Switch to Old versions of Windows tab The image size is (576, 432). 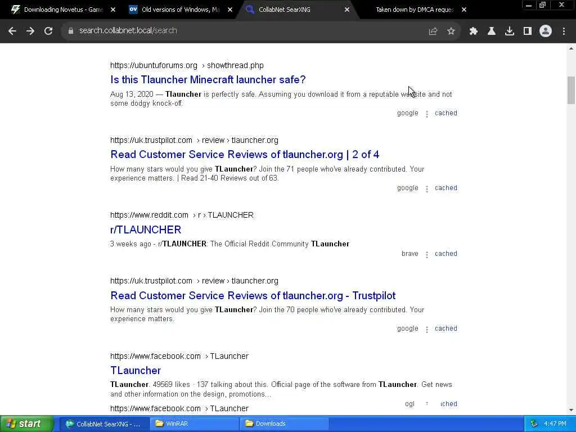[x=179, y=10]
